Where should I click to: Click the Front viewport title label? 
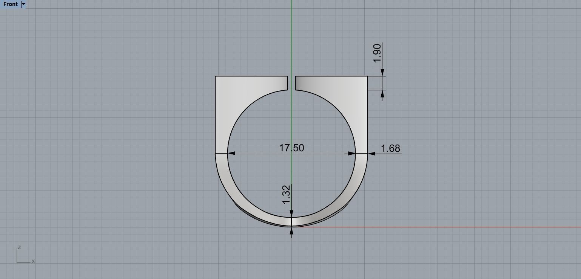coord(10,4)
